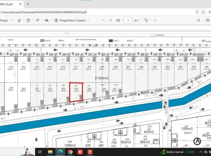Click lot number 324 on the plan
The image size is (211, 156).
76,89
